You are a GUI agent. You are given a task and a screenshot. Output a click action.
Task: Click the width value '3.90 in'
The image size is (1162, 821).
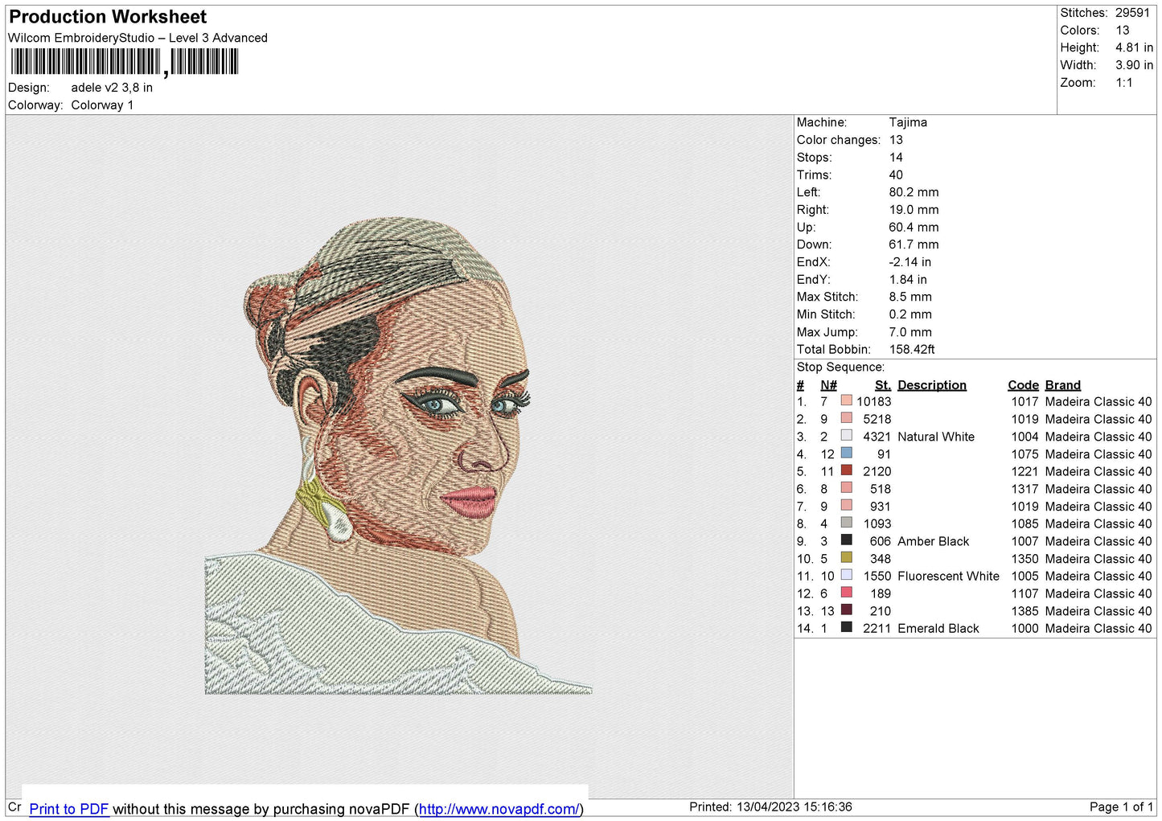tap(1134, 65)
